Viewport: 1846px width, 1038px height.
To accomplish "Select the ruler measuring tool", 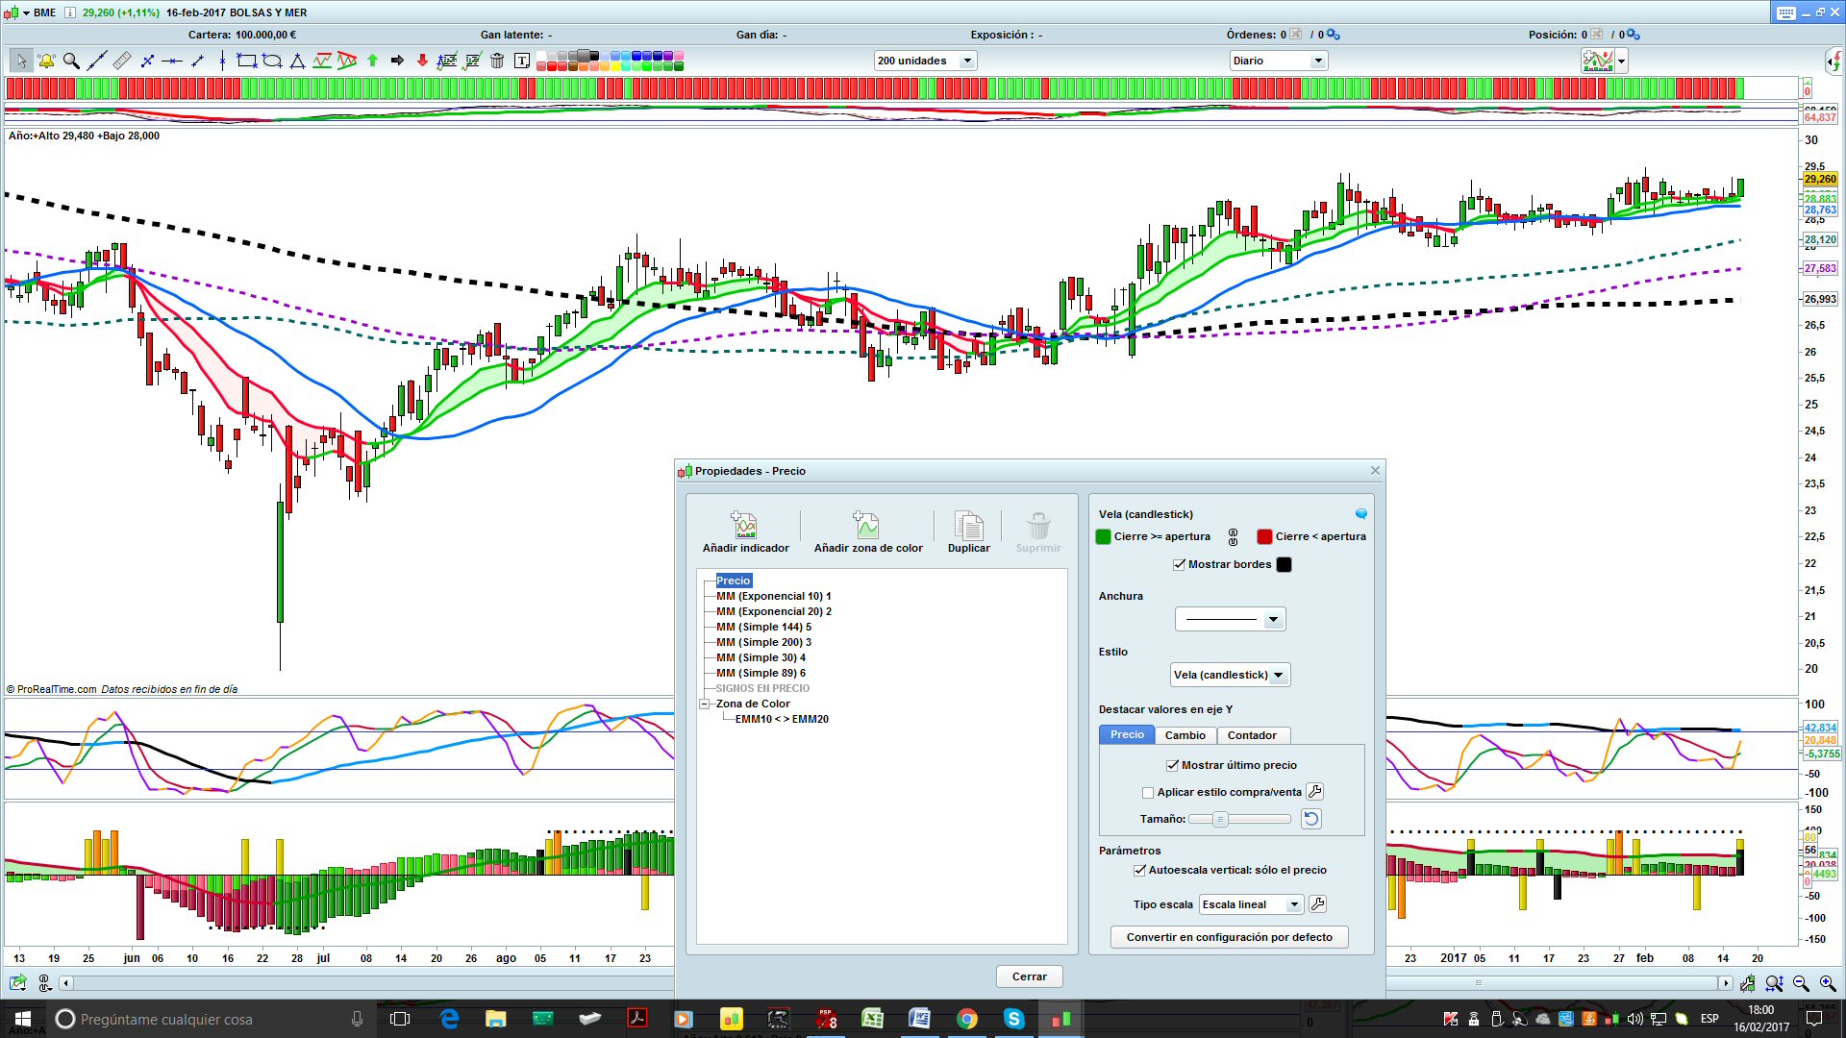I will (122, 61).
